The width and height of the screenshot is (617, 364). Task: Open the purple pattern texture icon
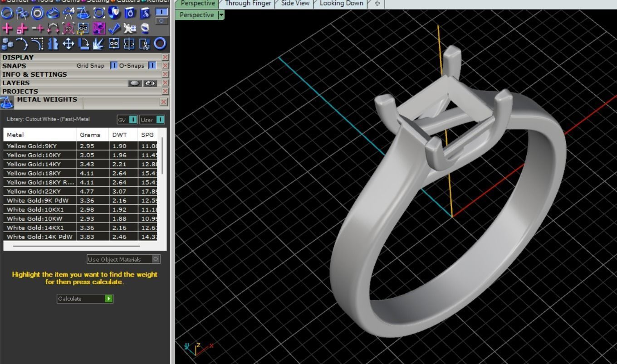(99, 29)
